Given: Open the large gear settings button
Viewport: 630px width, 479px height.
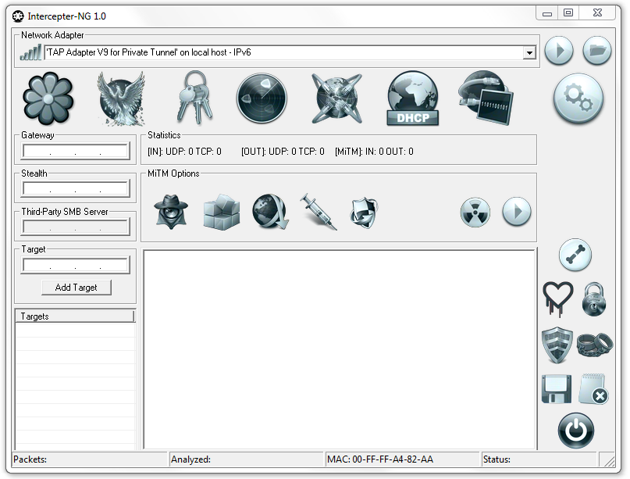Looking at the screenshot, I should point(578,98).
